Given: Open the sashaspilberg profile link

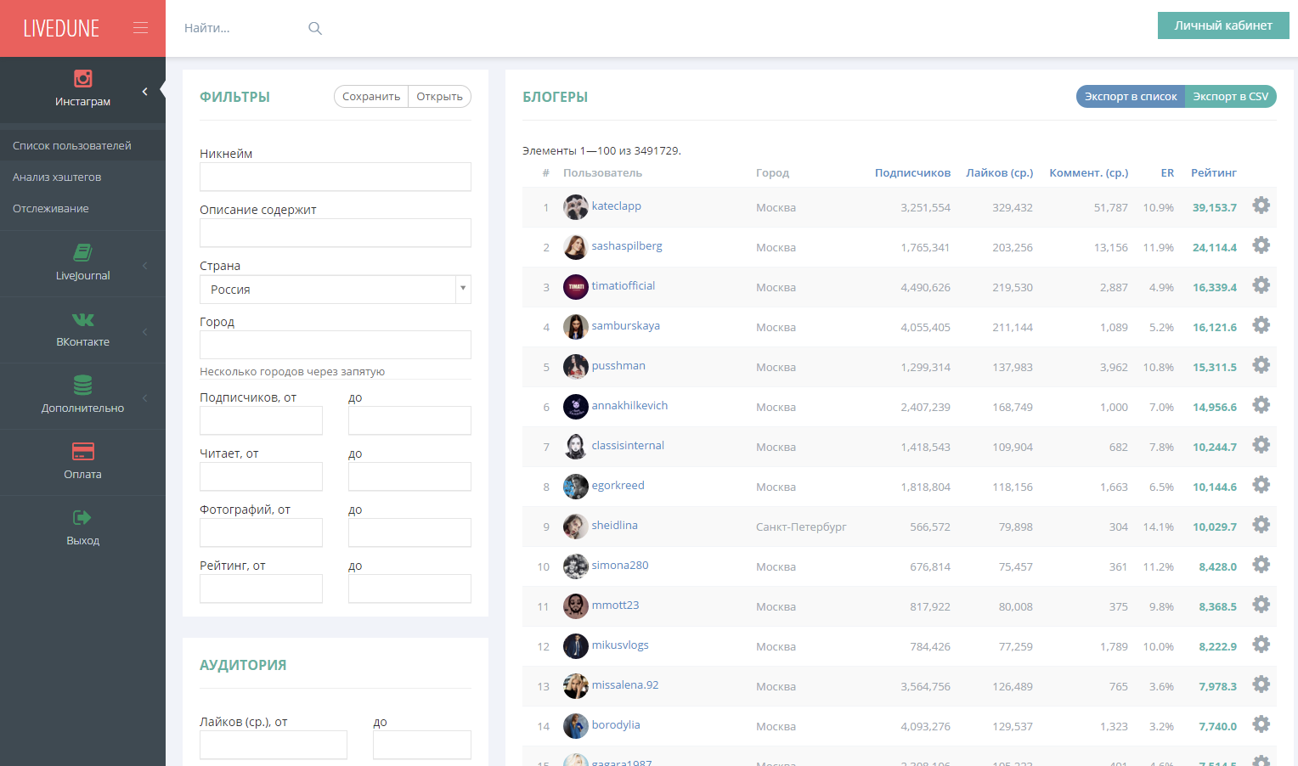Looking at the screenshot, I should (x=626, y=246).
